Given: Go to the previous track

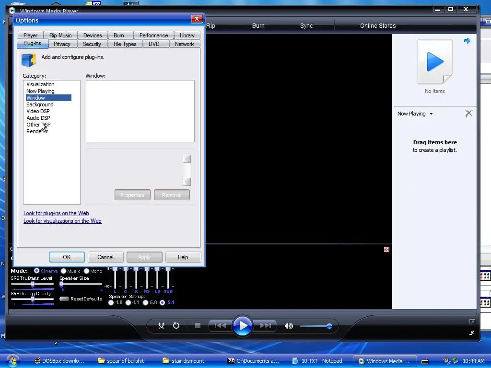Looking at the screenshot, I should pos(220,326).
